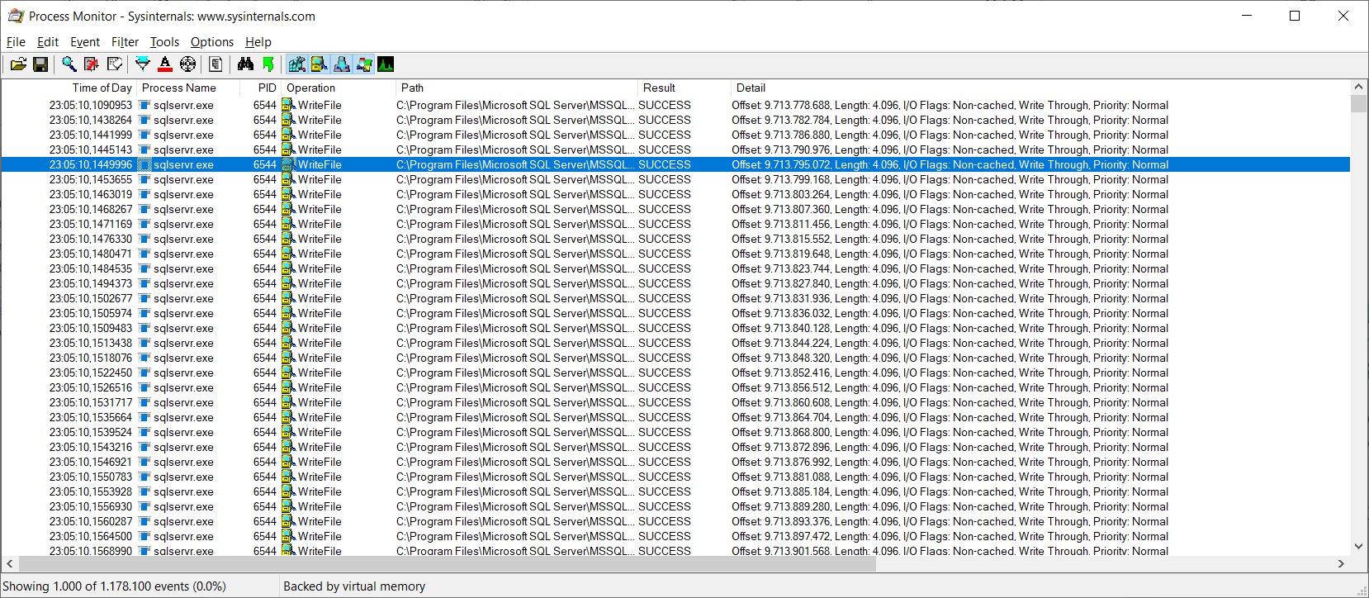Show the Process Tree
This screenshot has width=1369, height=598.
click(x=216, y=64)
